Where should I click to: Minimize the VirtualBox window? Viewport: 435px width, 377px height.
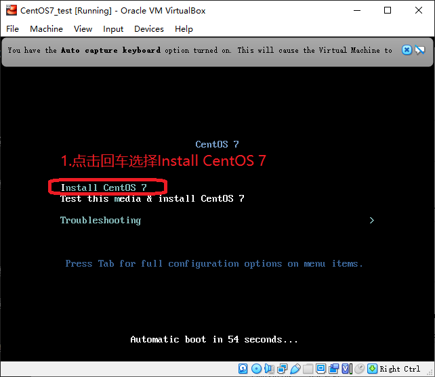pos(357,11)
